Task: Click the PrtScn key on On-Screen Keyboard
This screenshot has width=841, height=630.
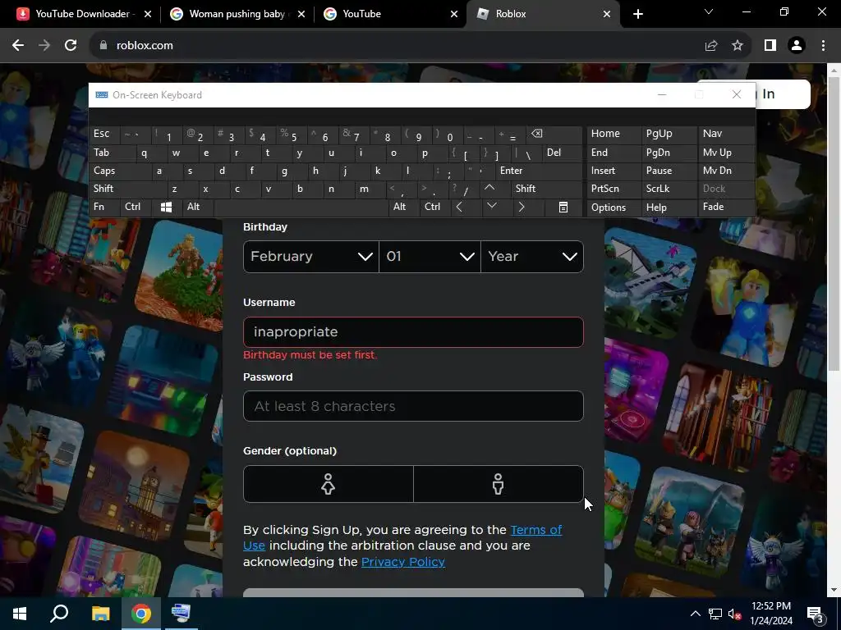Action: coord(614,189)
